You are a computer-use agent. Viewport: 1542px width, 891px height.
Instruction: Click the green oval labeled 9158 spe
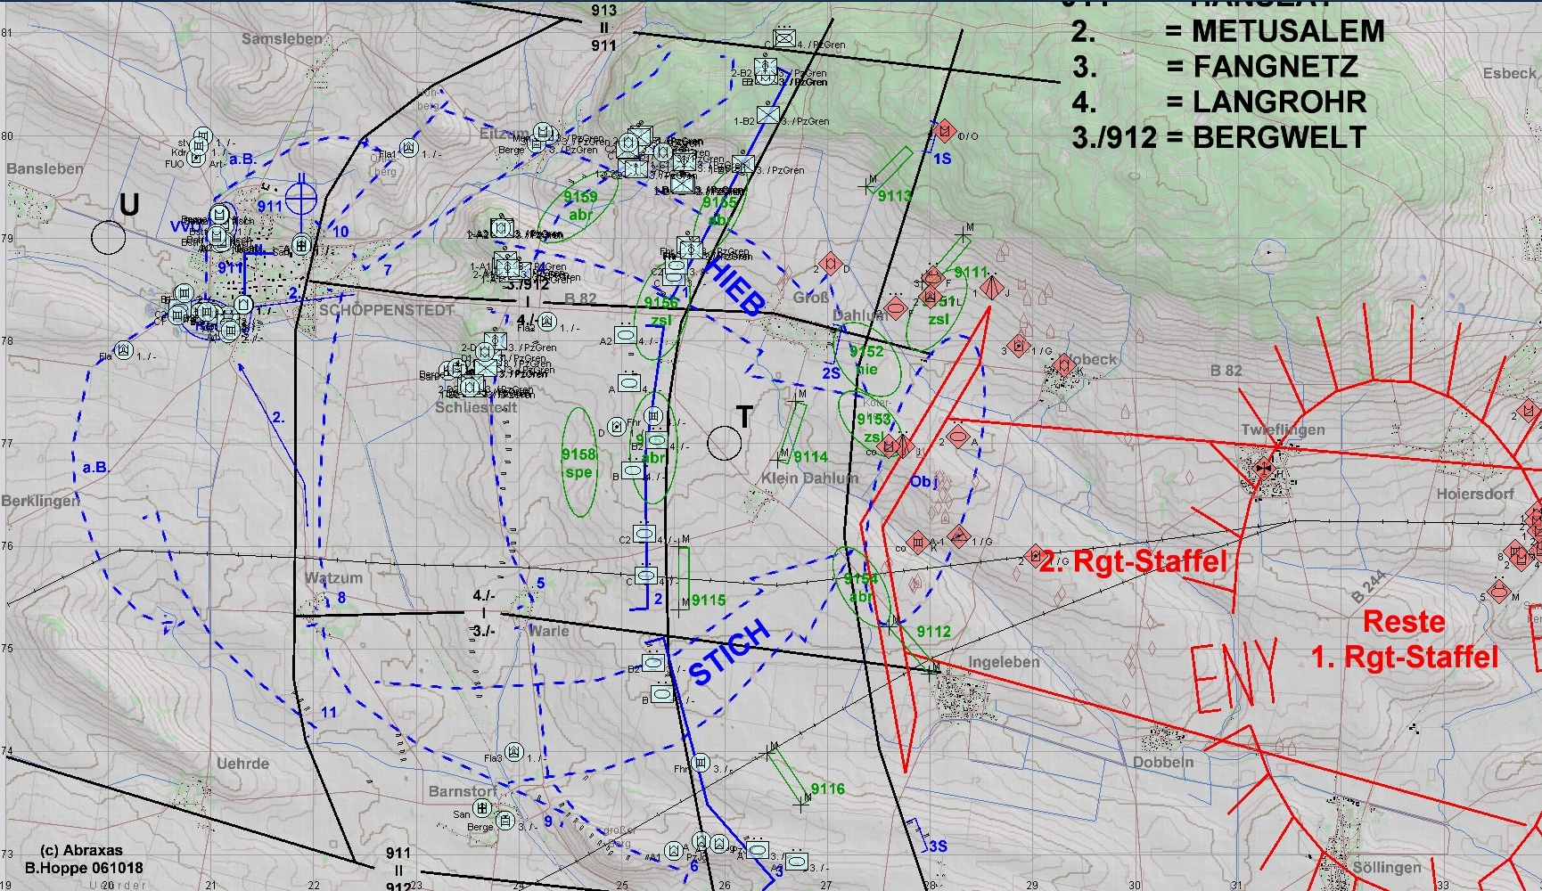tap(578, 462)
